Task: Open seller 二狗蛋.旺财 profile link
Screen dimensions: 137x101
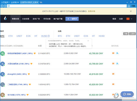Action: coord(18,84)
